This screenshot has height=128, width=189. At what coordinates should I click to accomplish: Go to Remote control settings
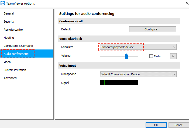(x=13, y=30)
